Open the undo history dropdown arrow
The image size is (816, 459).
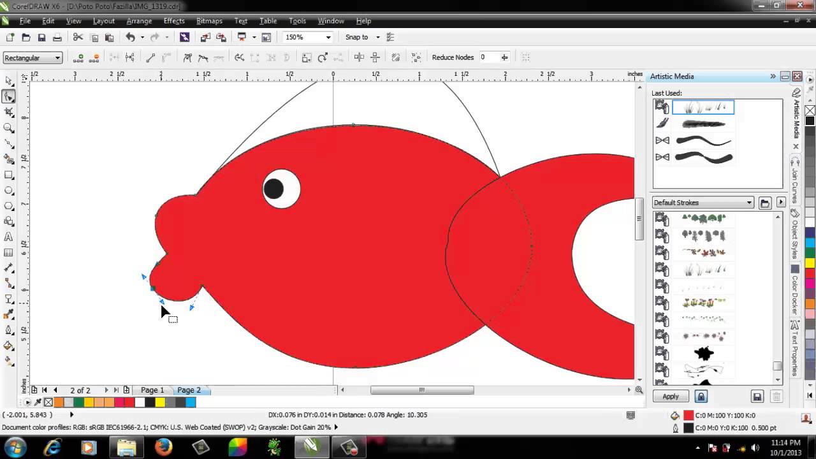[142, 38]
